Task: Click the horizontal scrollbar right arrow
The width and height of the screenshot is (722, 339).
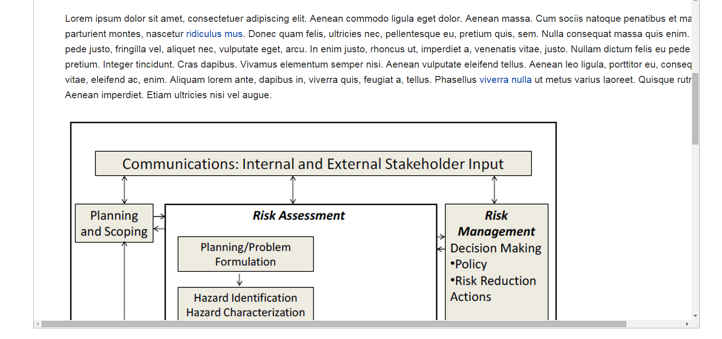Action: point(687,324)
